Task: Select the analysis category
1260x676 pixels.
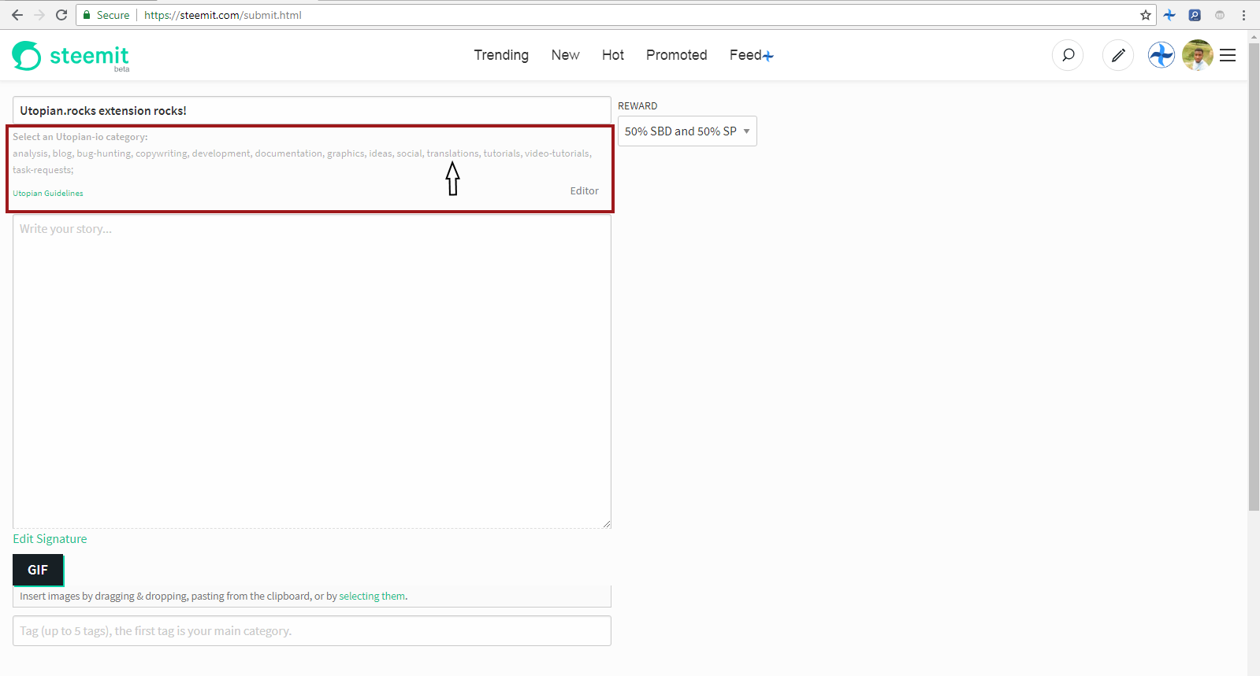Action: pos(30,153)
